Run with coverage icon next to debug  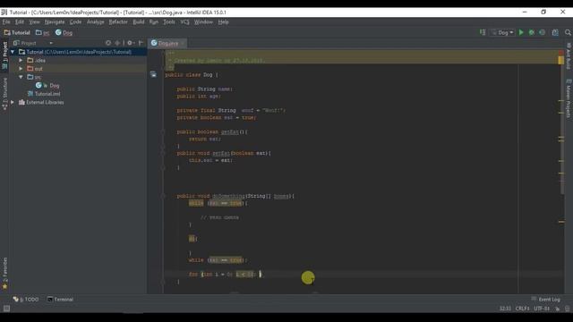[x=543, y=32]
